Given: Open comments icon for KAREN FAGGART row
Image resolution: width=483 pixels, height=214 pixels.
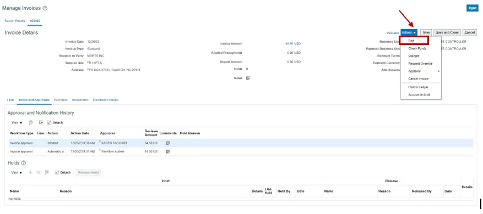Looking at the screenshot, I should [x=168, y=143].
